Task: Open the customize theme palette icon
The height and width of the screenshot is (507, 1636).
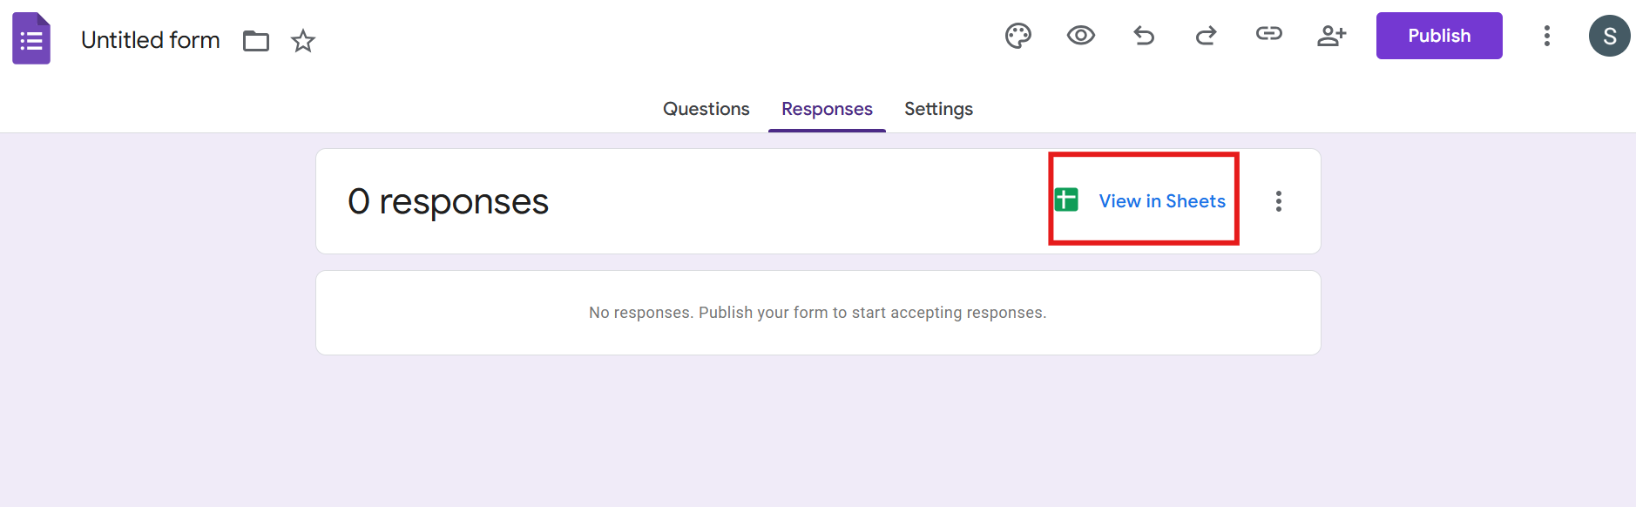Action: click(1018, 36)
